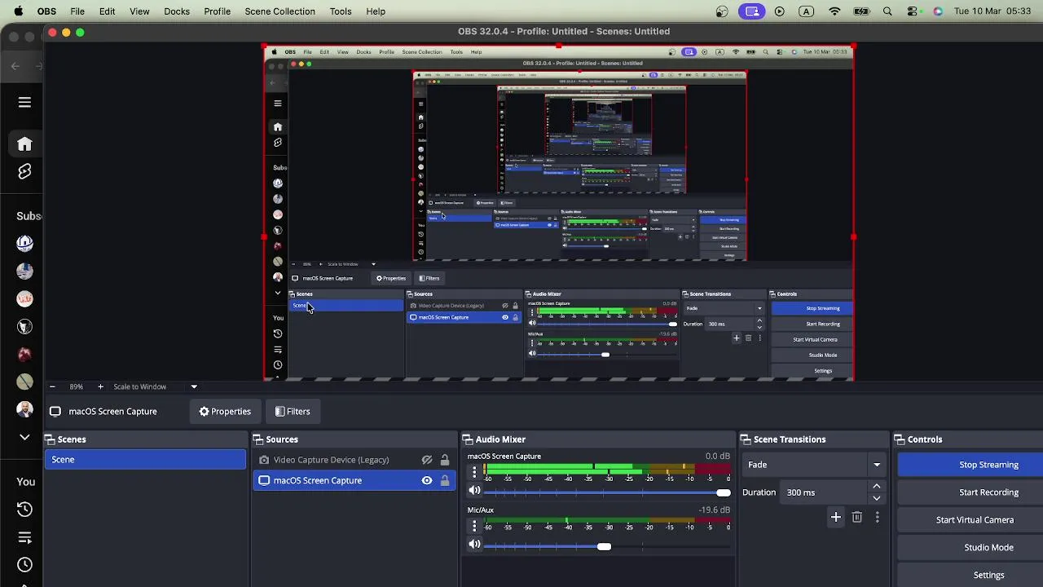Click the Duration 300 ms field
Screen dimensions: 1043x587
point(823,492)
